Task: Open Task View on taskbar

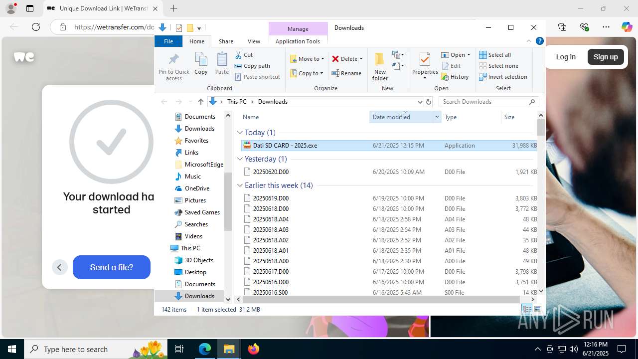Action: (180, 349)
